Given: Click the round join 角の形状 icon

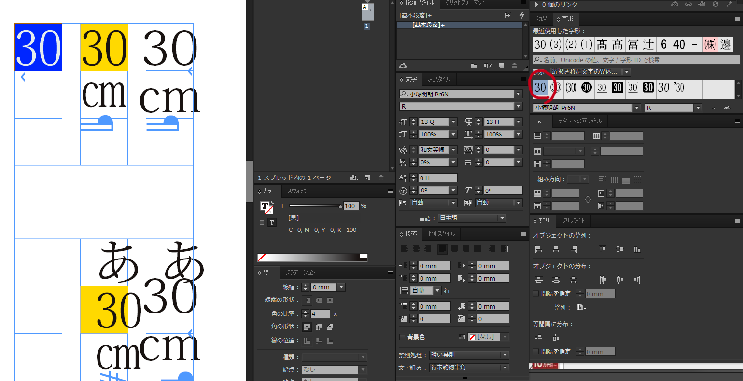Looking at the screenshot, I should (319, 327).
